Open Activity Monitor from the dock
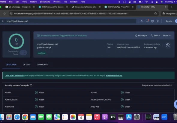This screenshot has width=177, height=123. point(148,117)
